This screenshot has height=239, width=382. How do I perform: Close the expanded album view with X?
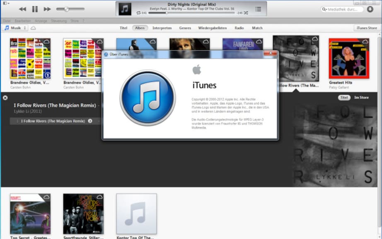point(5,98)
